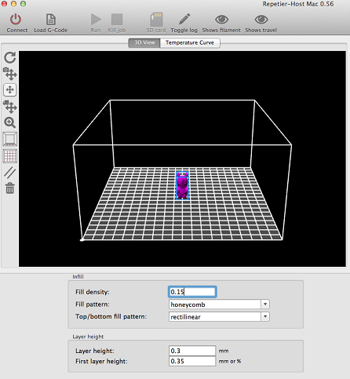350x379 pixels.
Task: Click the First layer height field
Action: (192, 361)
